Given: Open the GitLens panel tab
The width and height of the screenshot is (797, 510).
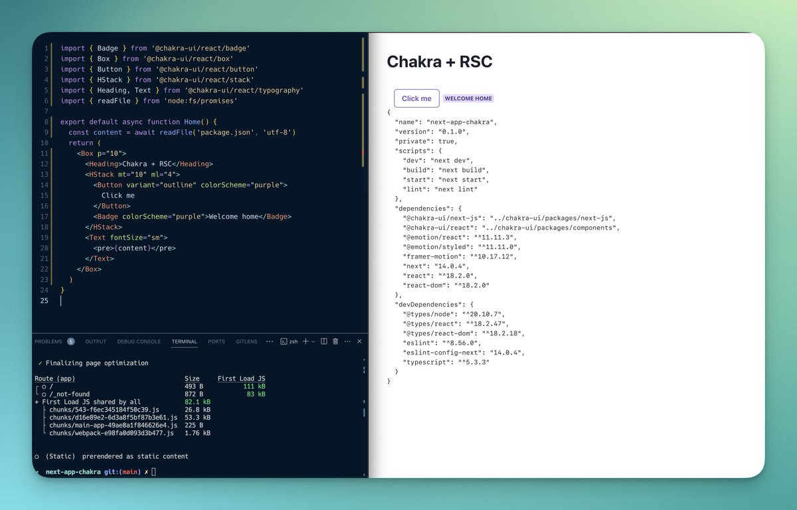Looking at the screenshot, I should (246, 341).
